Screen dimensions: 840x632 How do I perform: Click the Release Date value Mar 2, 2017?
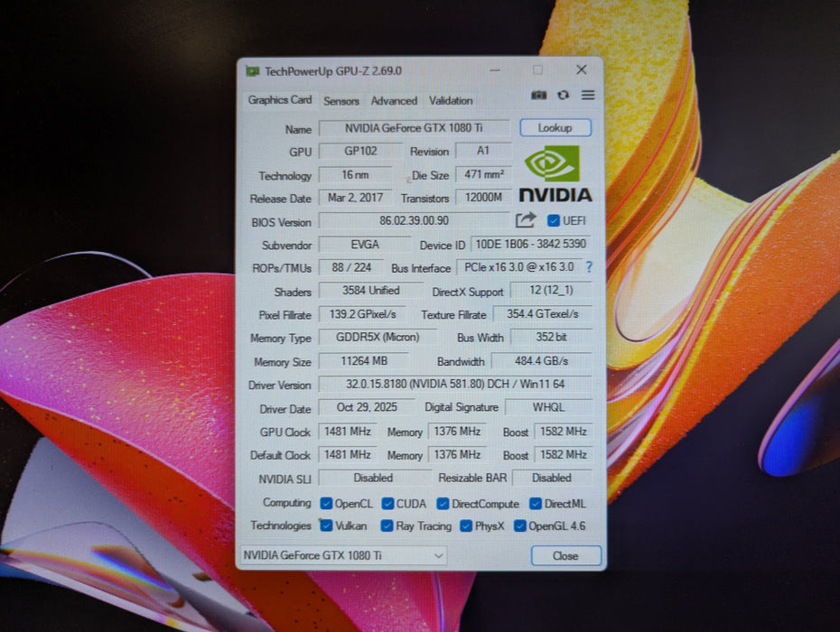point(355,198)
